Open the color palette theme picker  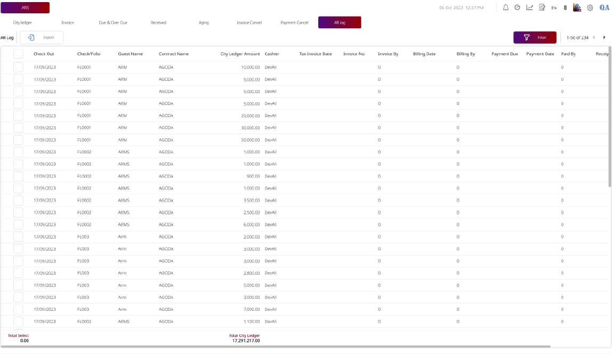pos(577,7)
